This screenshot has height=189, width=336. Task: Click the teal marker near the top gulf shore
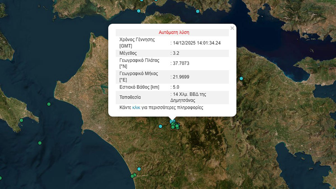tap(198, 11)
